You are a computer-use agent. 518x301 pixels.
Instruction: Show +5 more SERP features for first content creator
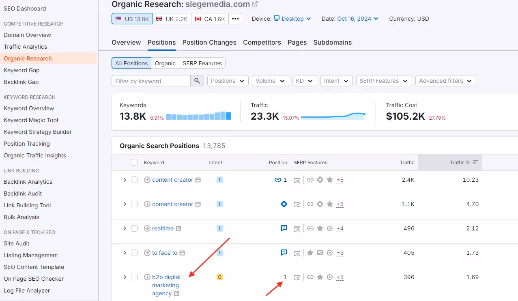(340, 180)
